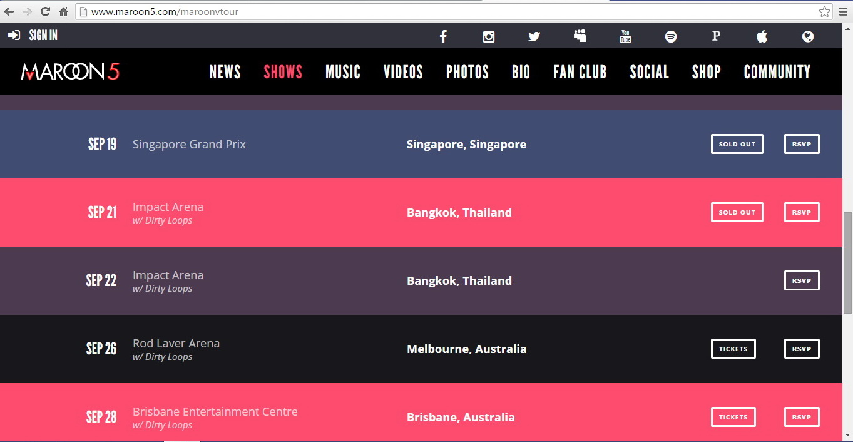Click the 'SEP 19' date text

102,144
